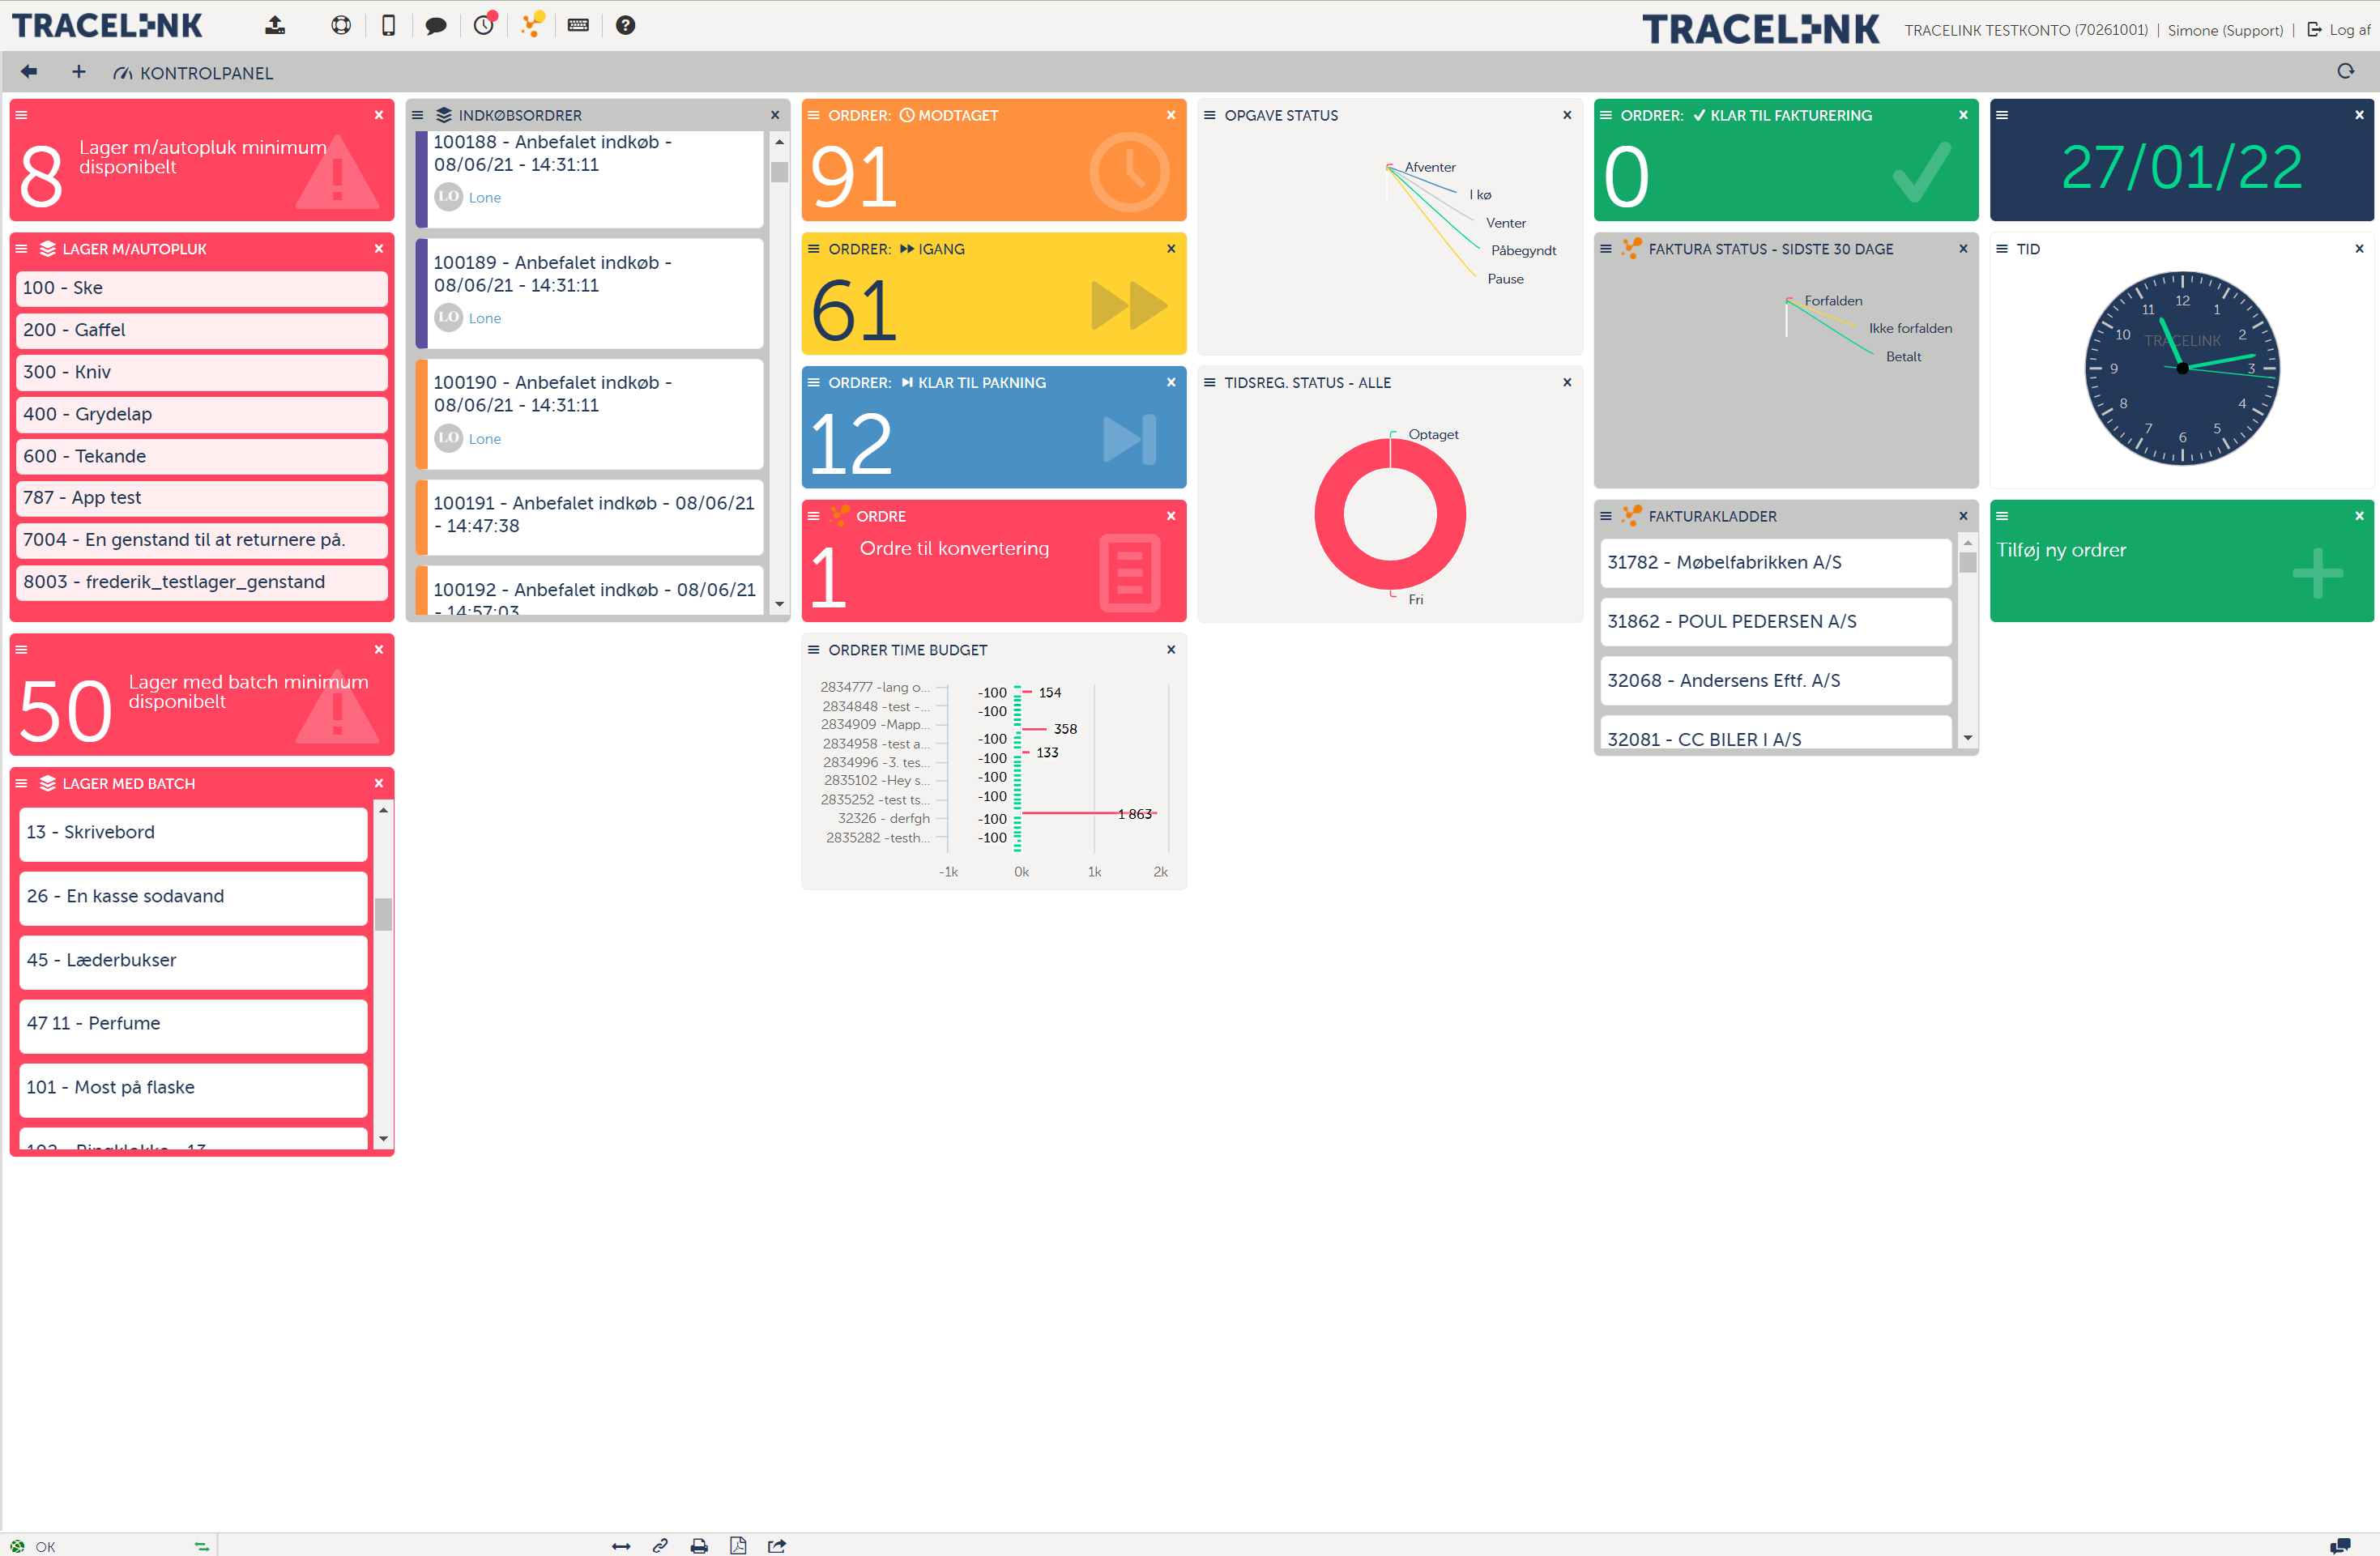Select the Kontrolpanel tab
The width and height of the screenshot is (2380, 1556).
tap(193, 73)
